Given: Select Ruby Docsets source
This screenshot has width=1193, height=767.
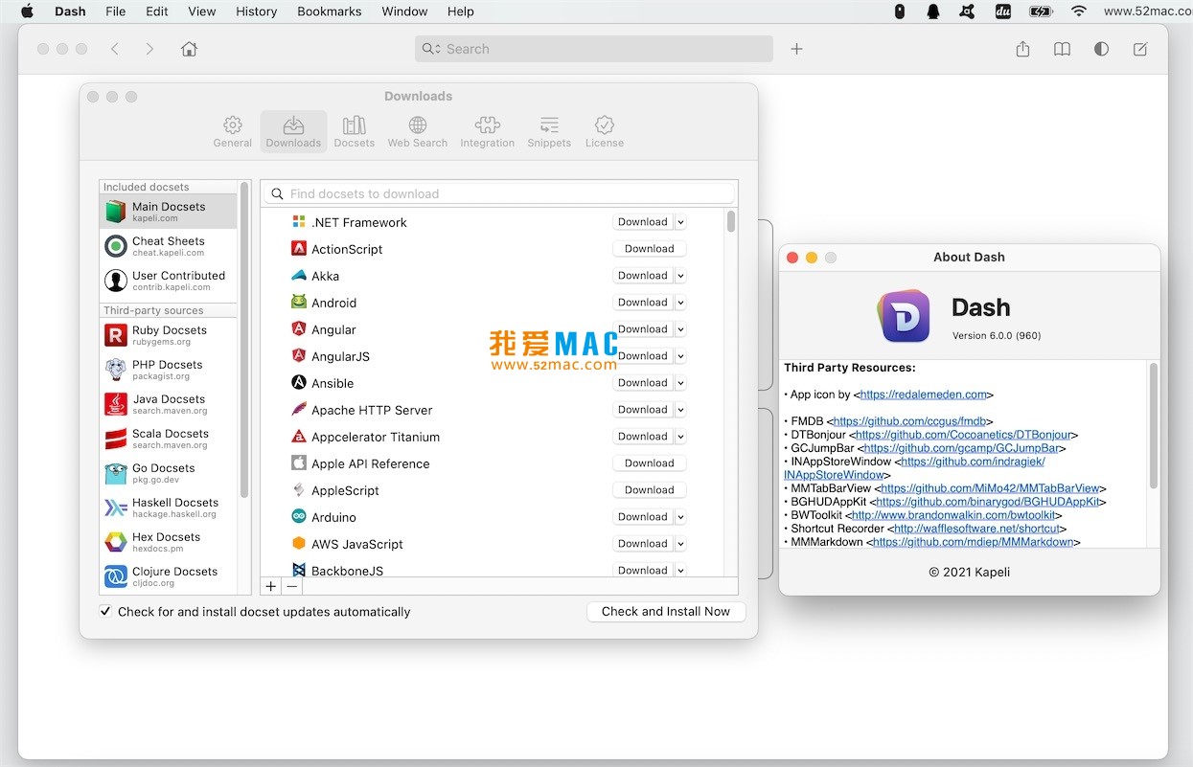Looking at the screenshot, I should [168, 335].
